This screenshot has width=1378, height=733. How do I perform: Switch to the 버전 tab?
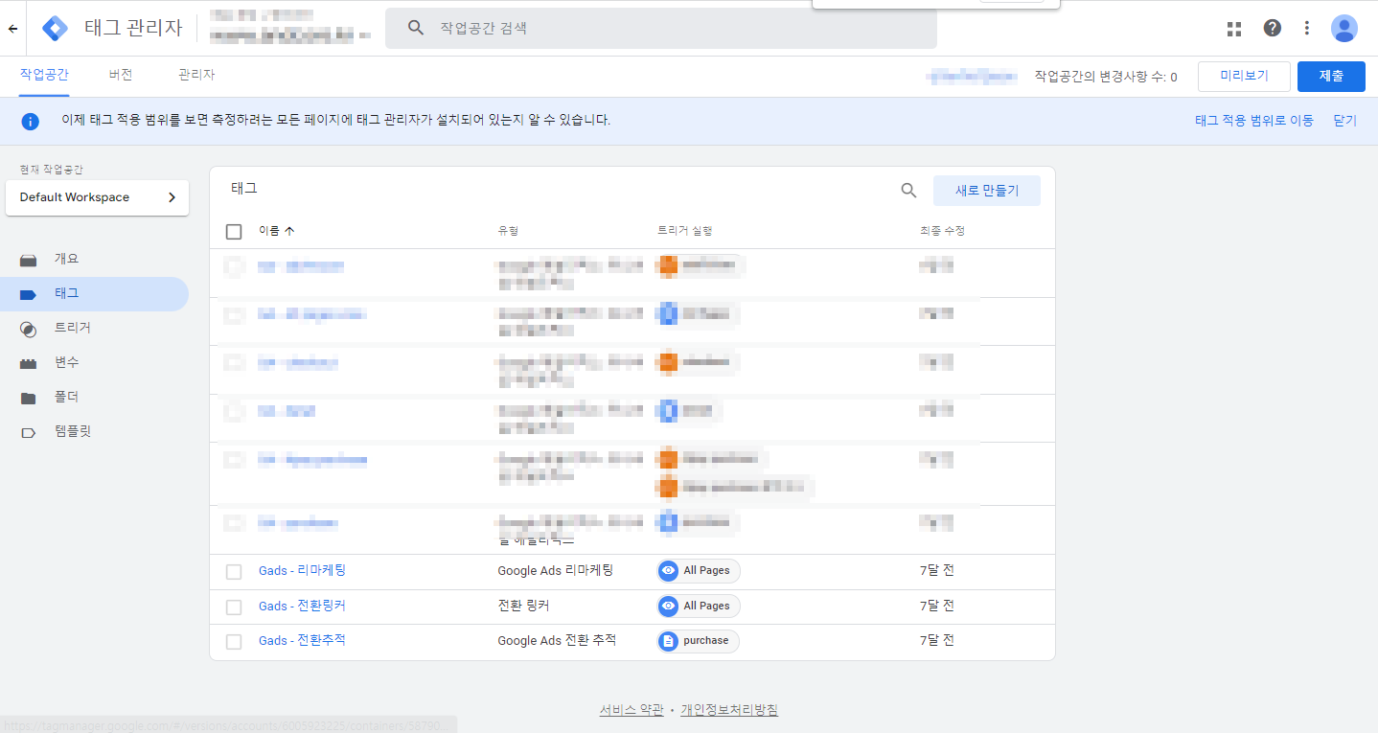coord(121,75)
